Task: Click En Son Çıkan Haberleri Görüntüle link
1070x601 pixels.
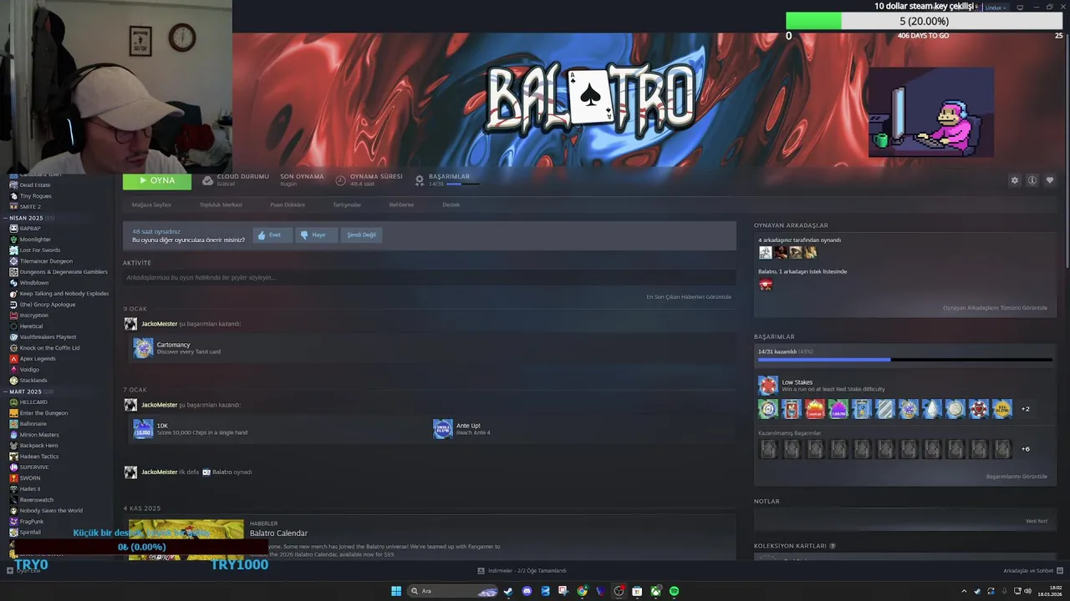Action: point(689,297)
